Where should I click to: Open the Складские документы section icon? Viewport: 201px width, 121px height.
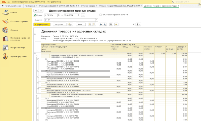click(x=6, y=21)
